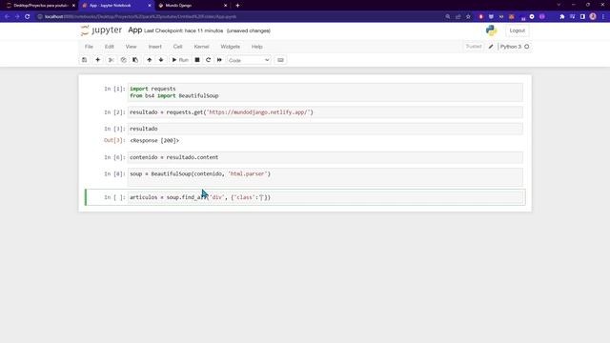Open the Widgets menu
Image resolution: width=610 pixels, height=343 pixels.
pyautogui.click(x=231, y=47)
